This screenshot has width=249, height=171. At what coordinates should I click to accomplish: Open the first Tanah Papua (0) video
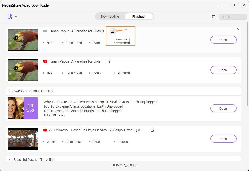point(223,40)
